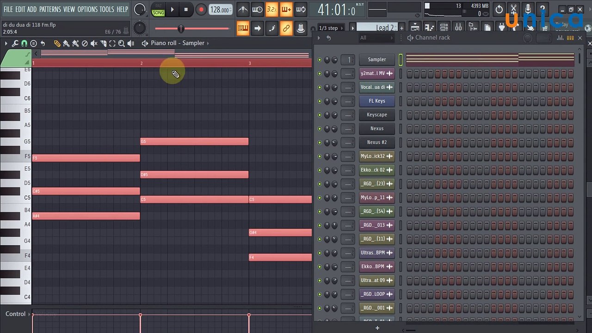Select the Delete tool in piano roll
The image size is (592, 333).
tap(85, 43)
